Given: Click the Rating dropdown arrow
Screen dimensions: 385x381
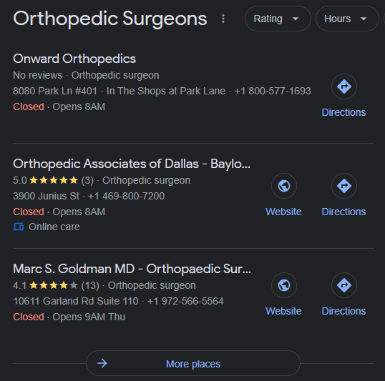Looking at the screenshot, I should tap(296, 19).
